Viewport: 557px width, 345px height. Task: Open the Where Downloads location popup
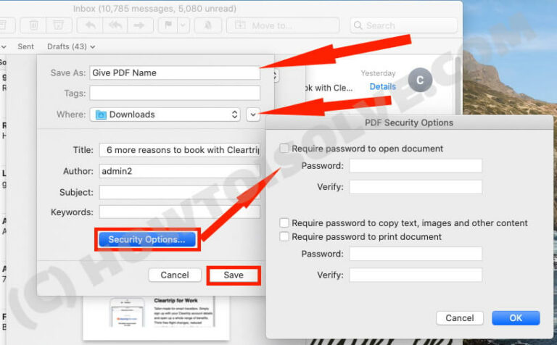[x=165, y=115]
